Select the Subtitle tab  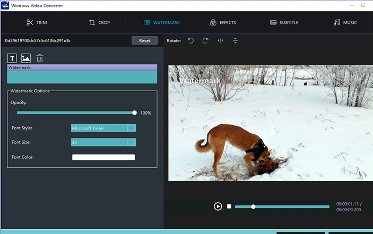tap(284, 23)
